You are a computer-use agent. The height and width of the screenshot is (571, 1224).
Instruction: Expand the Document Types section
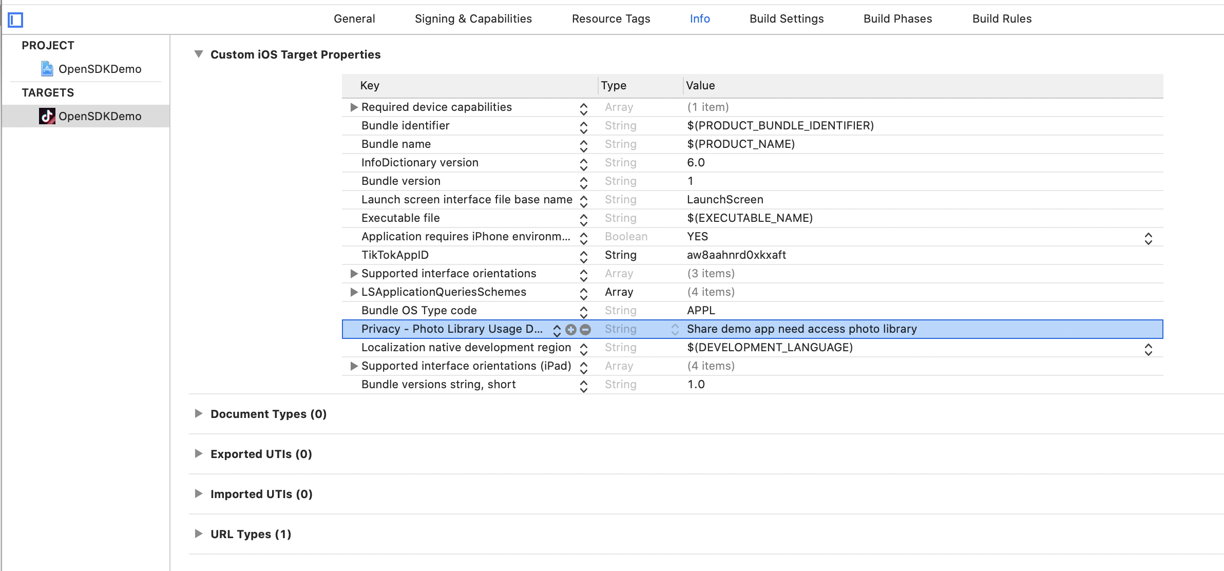pos(199,413)
